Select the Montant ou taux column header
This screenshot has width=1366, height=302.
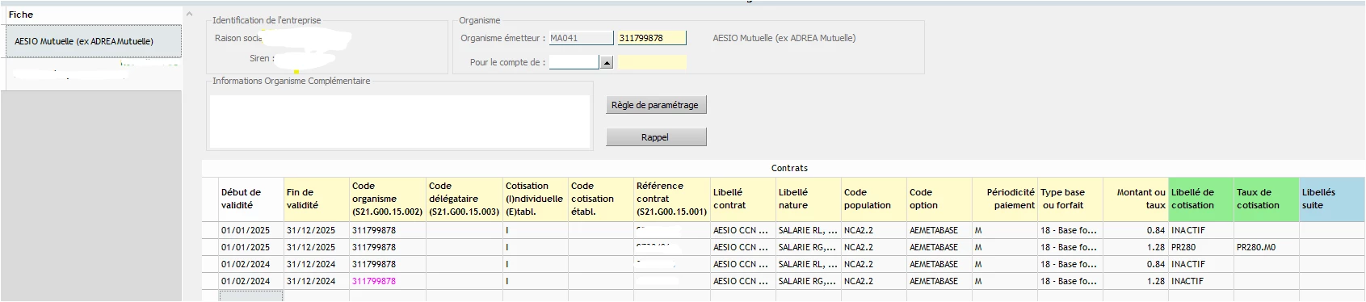tap(1136, 199)
